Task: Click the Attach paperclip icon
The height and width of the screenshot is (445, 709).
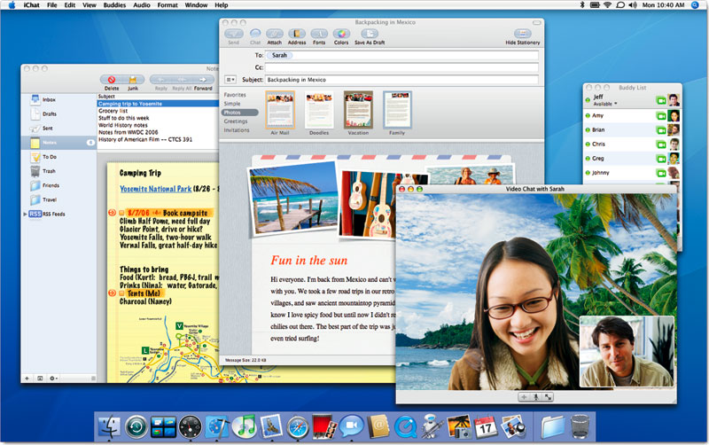Action: (275, 33)
